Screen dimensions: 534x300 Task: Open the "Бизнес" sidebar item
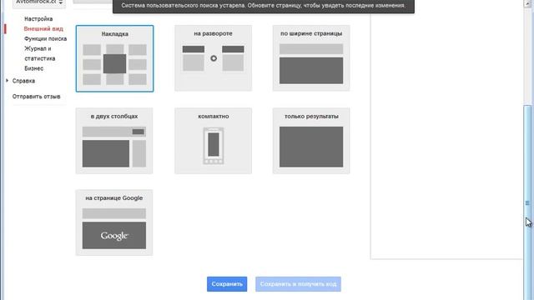[33, 68]
